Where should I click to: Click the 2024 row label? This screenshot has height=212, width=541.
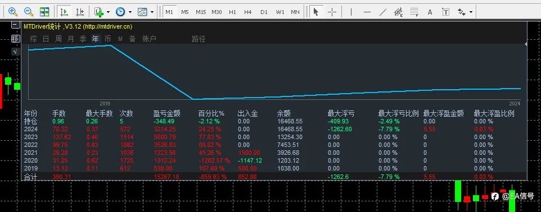click(x=30, y=129)
